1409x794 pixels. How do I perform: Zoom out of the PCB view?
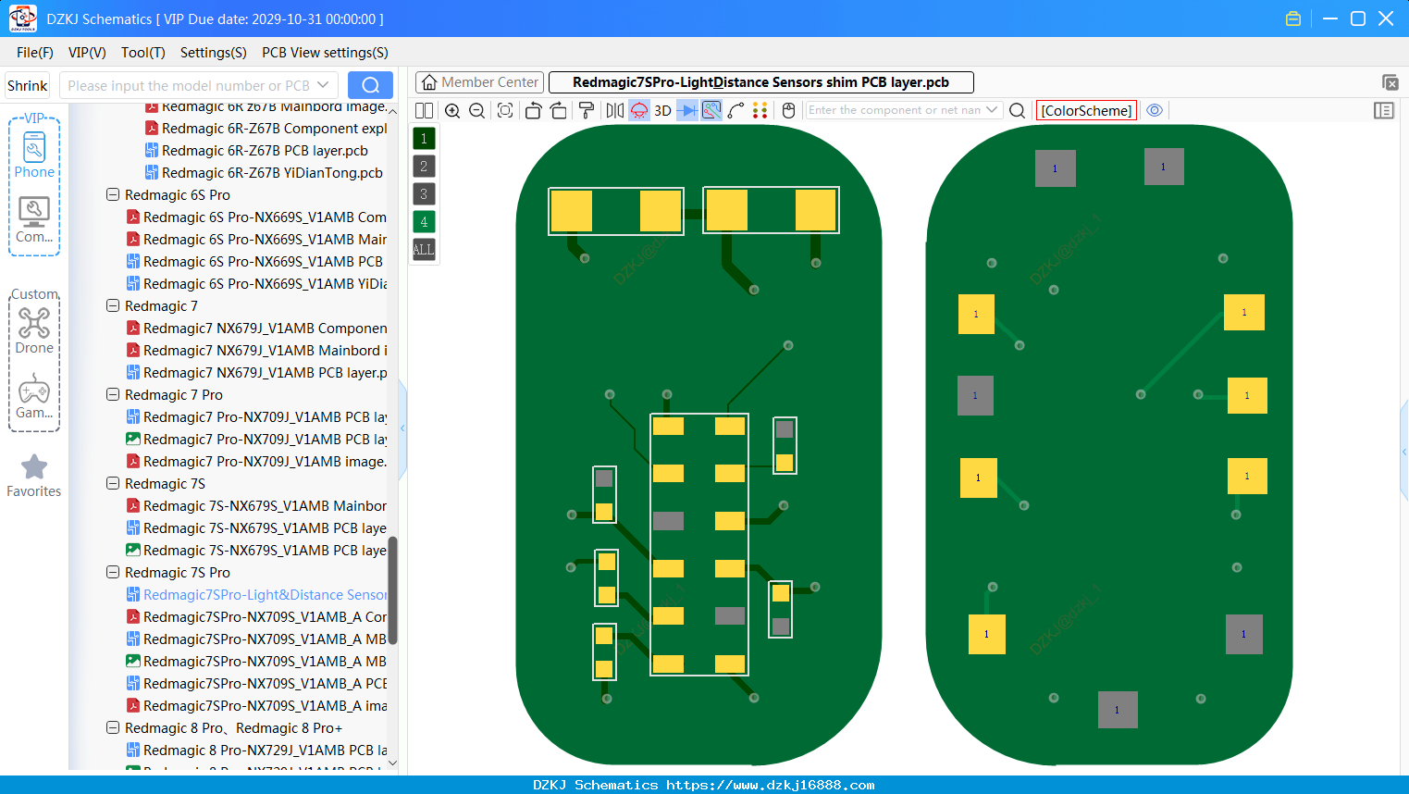pos(477,110)
